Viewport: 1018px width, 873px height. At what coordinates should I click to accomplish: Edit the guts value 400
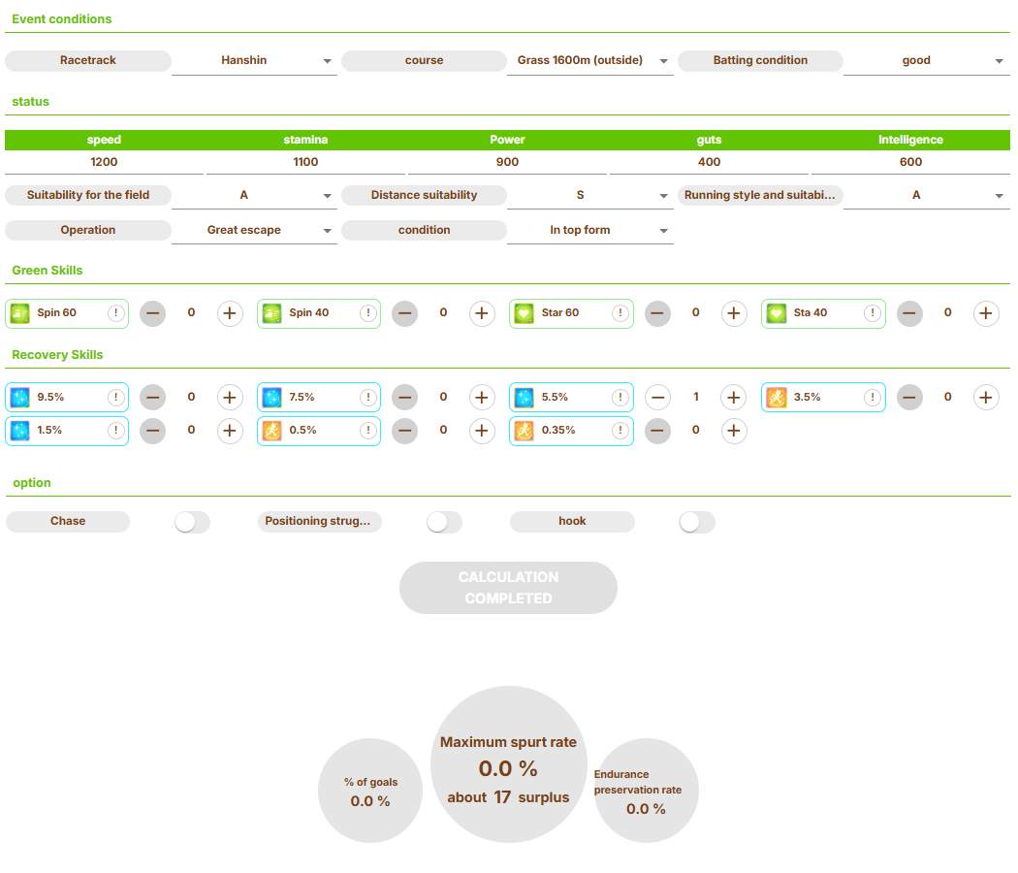coord(709,162)
